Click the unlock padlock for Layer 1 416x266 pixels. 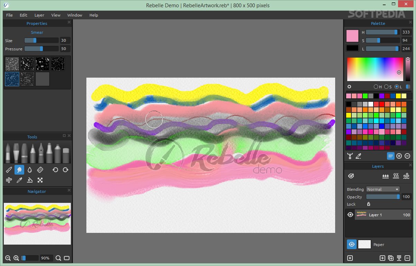point(368,204)
